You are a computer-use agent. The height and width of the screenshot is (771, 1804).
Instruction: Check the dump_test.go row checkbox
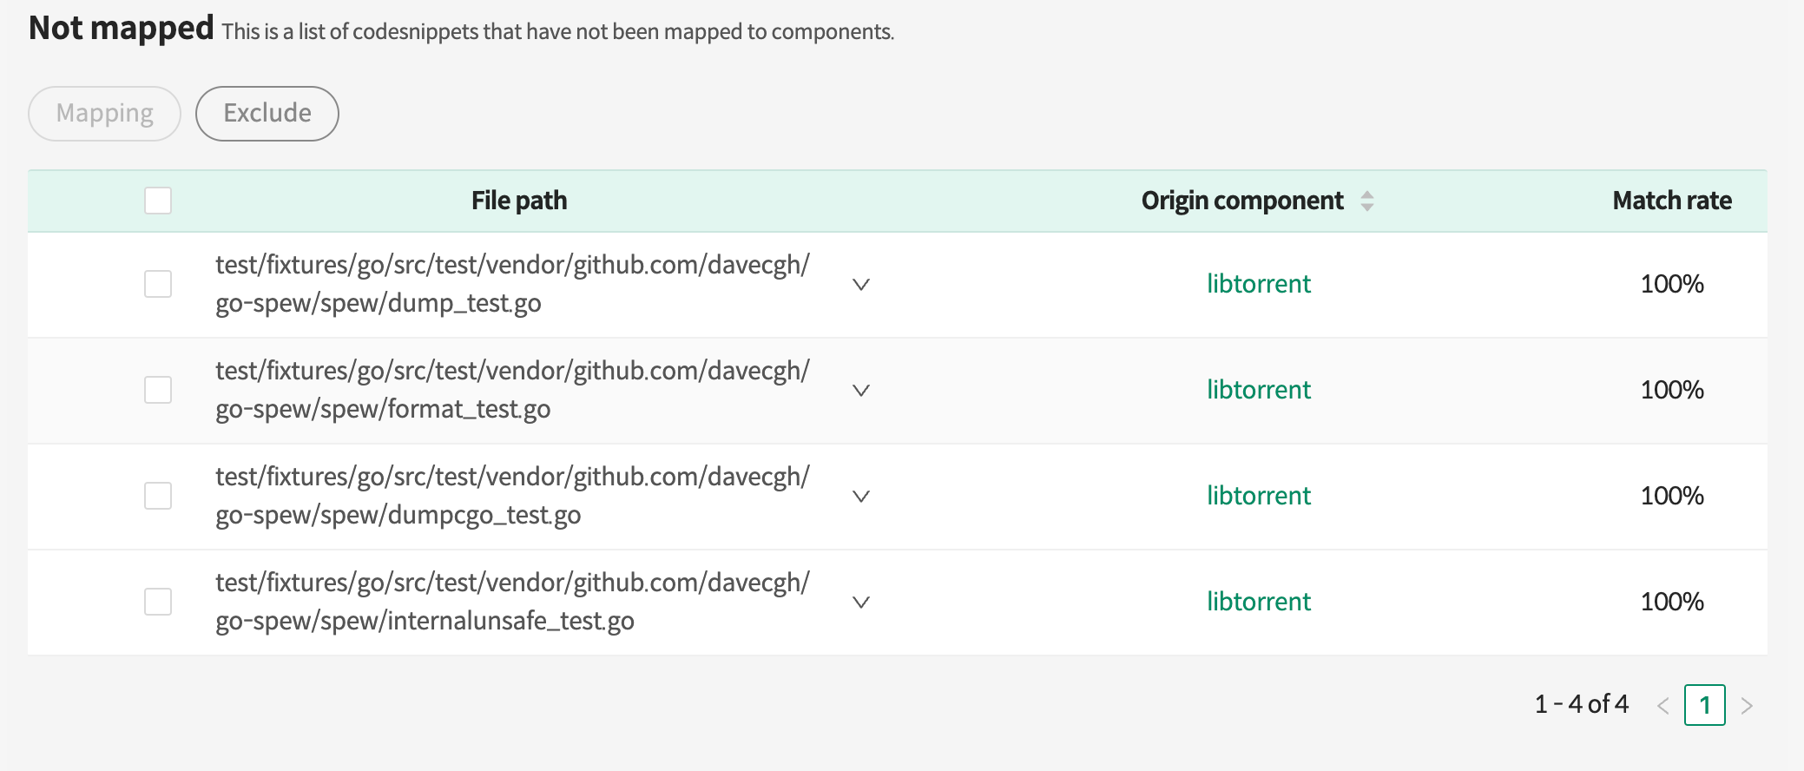click(158, 284)
